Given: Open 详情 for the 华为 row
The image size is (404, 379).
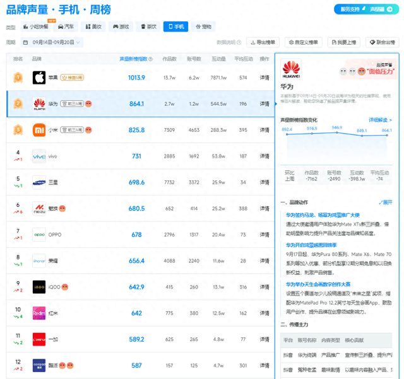Looking at the screenshot, I should tap(264, 104).
